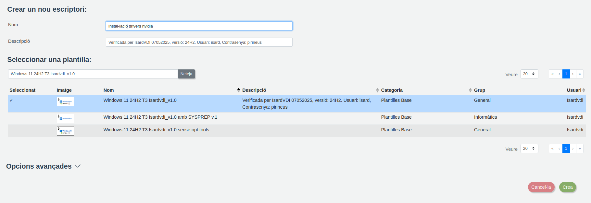Go to first page in bottom pagination
This screenshot has height=203, width=591.
click(552, 149)
